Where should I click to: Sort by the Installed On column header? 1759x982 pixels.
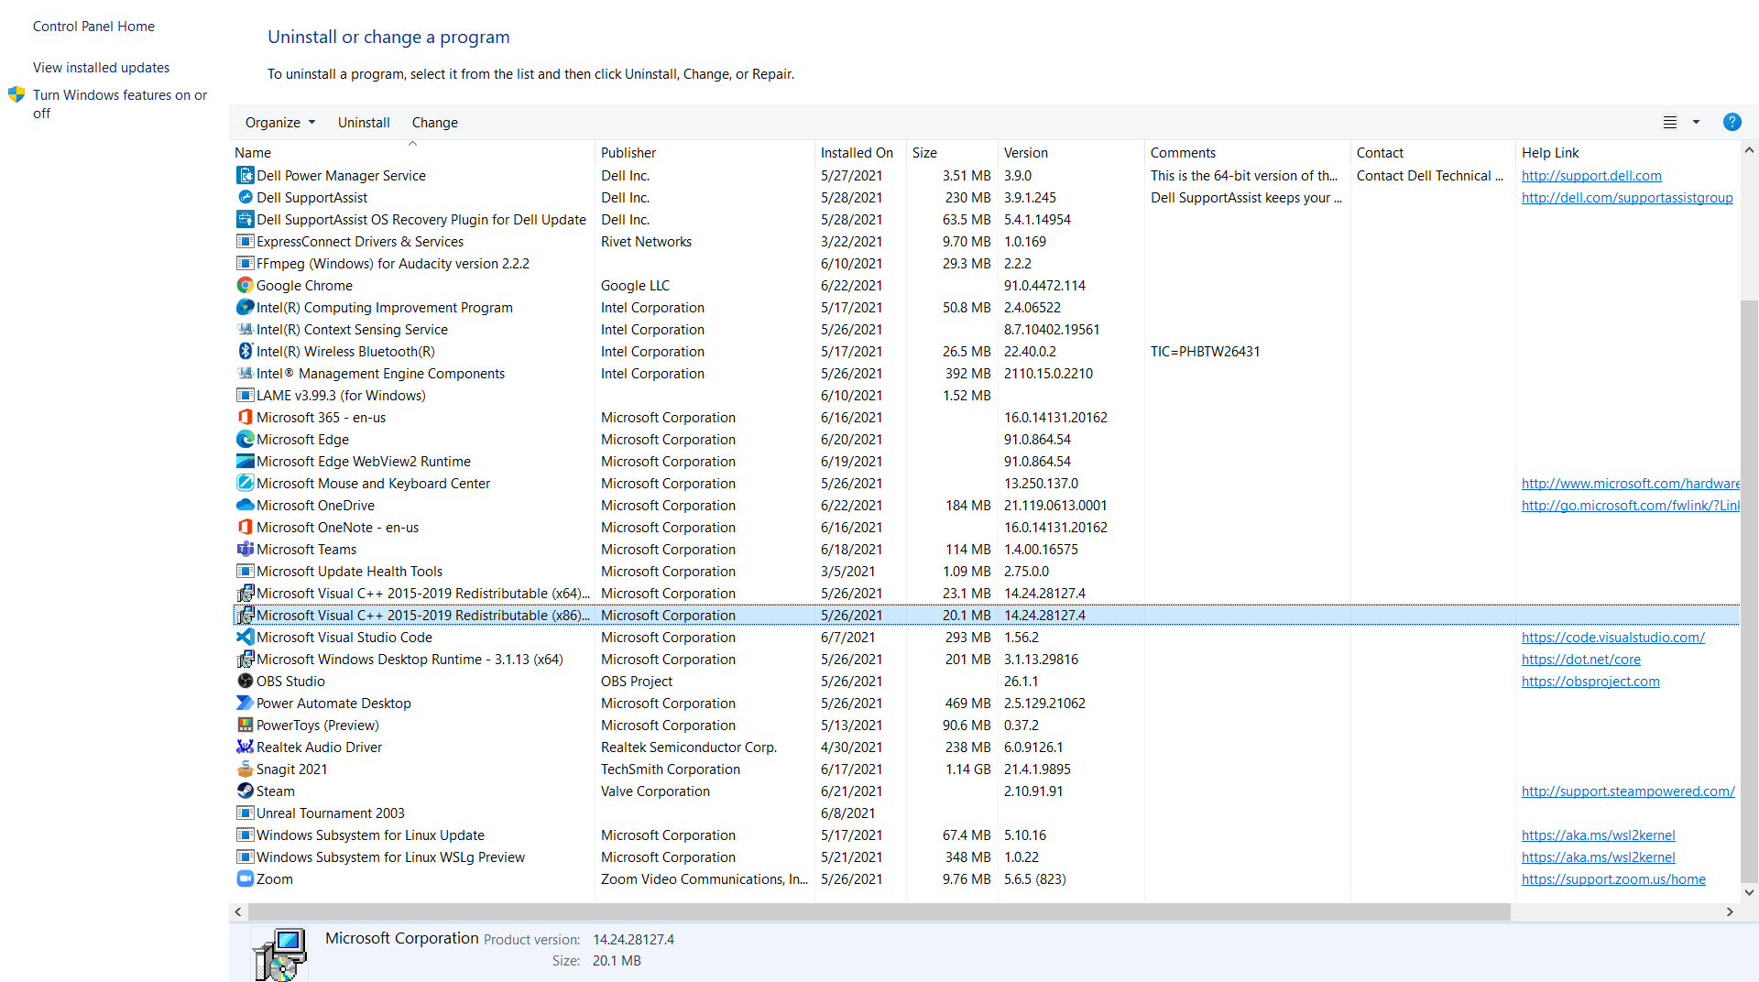[860, 152]
